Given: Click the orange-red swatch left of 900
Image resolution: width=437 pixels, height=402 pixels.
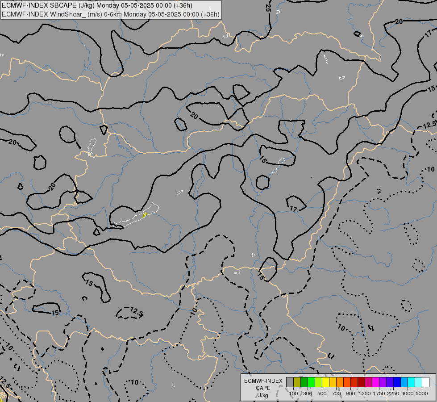Looking at the screenshot, I should (x=347, y=382).
